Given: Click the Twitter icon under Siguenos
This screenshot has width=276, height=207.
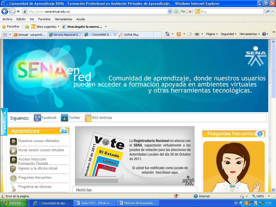Looking at the screenshot, I should (65, 118).
